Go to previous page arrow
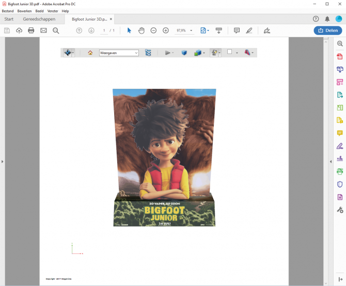346x286 pixels. click(x=79, y=30)
